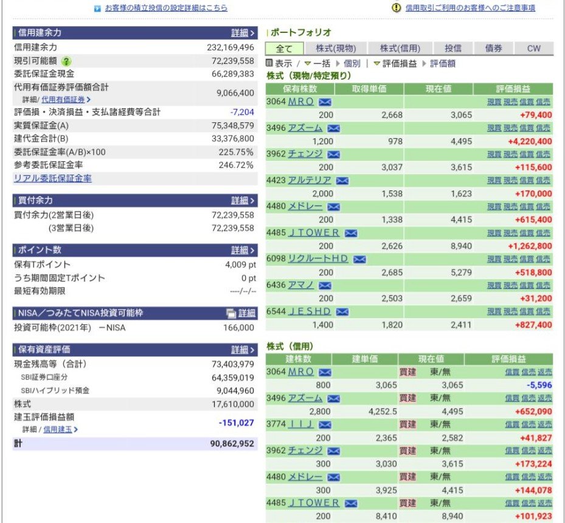Click the envelope icon for 4480 メドレー in 株式(信用) section

333,477
